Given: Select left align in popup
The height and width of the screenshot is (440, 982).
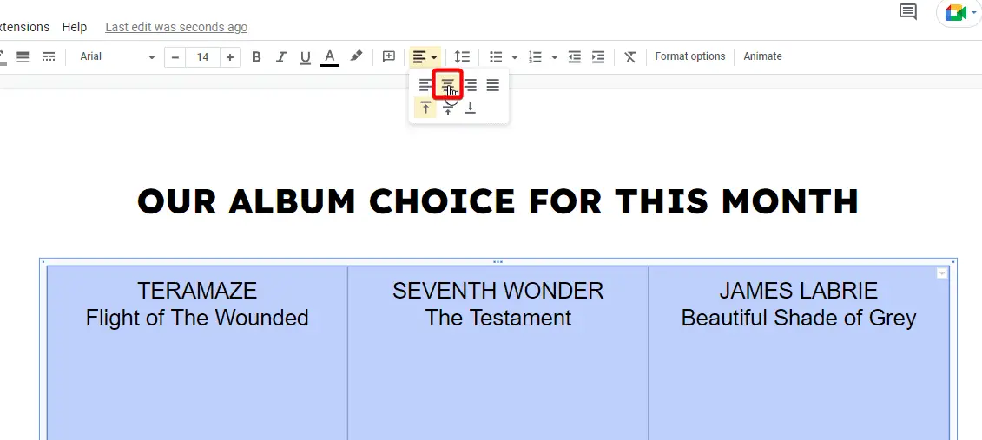Looking at the screenshot, I should pos(425,86).
